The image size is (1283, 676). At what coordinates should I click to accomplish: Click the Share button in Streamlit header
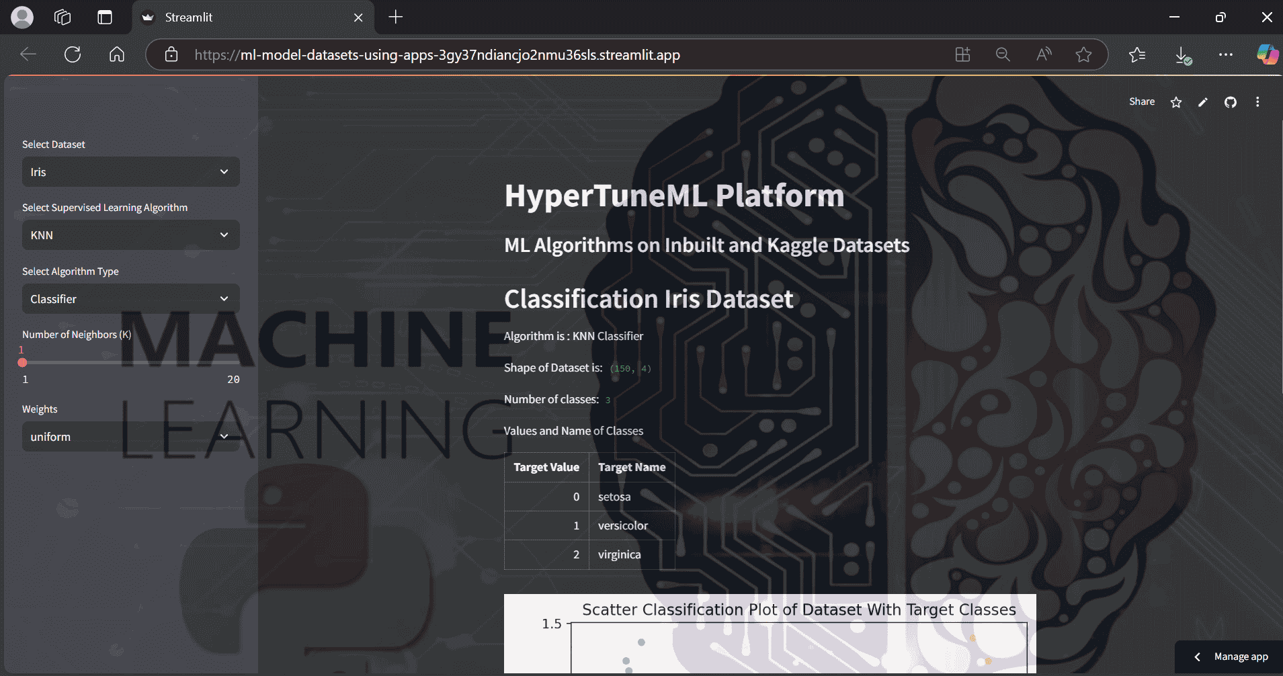coord(1142,101)
